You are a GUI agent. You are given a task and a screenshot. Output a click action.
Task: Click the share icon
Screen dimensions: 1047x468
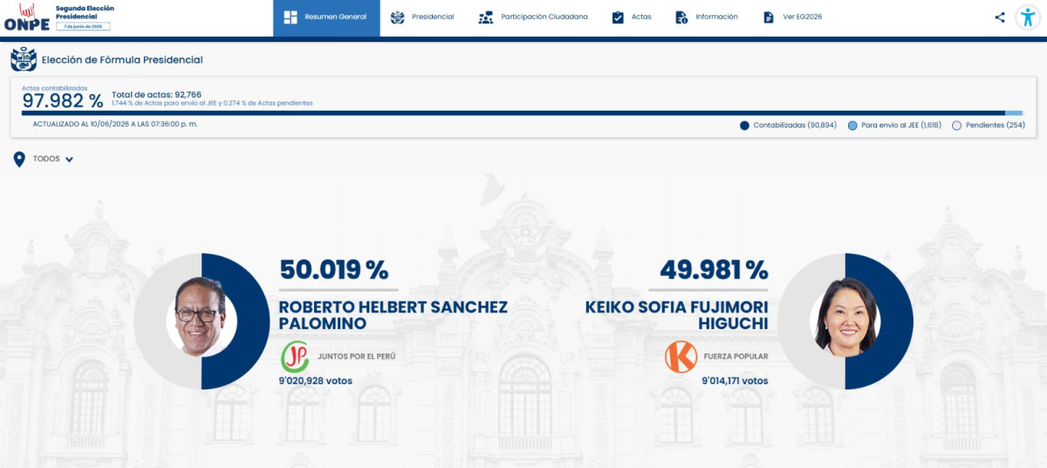point(1000,17)
